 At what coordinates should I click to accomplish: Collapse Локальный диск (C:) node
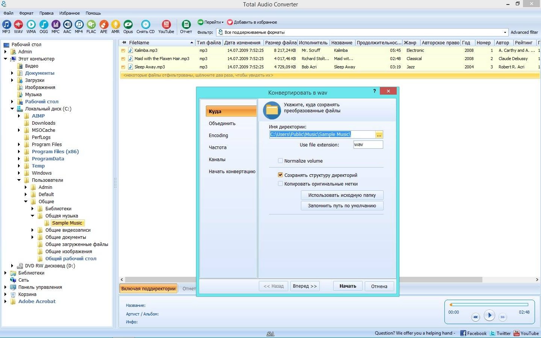[12, 109]
